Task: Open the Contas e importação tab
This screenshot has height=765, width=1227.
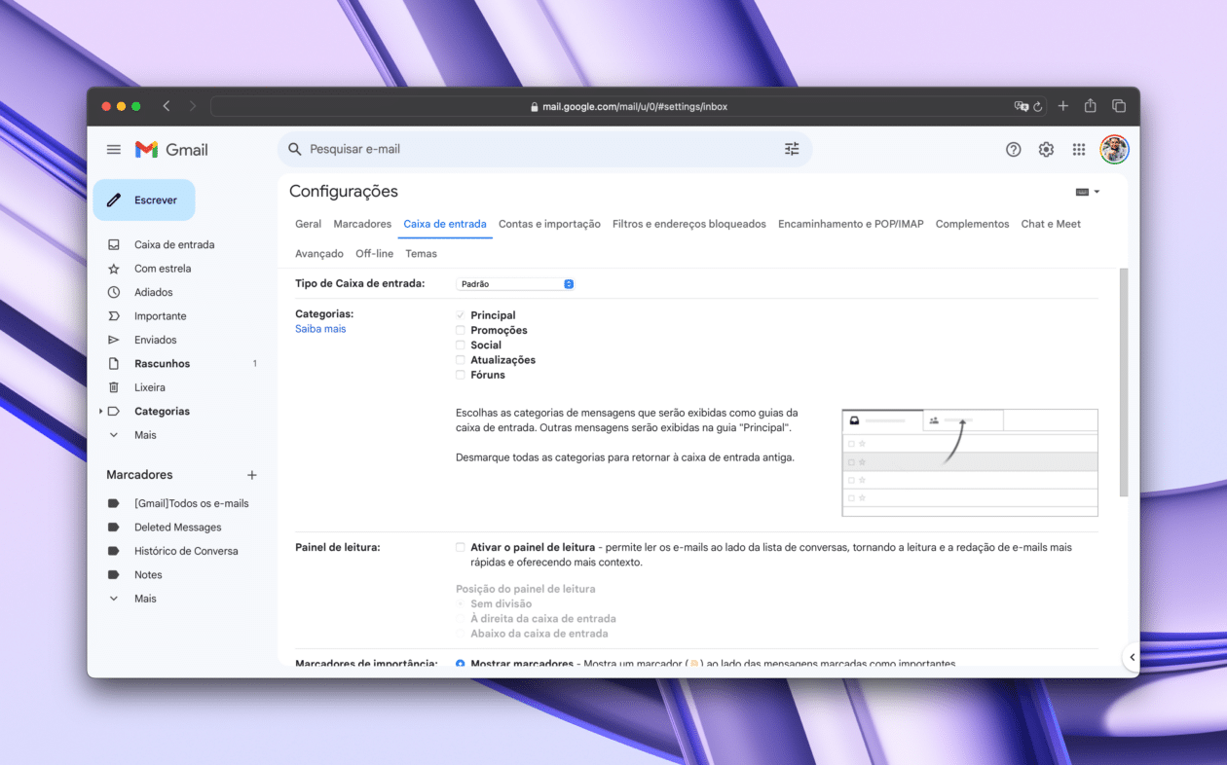Action: (x=549, y=224)
